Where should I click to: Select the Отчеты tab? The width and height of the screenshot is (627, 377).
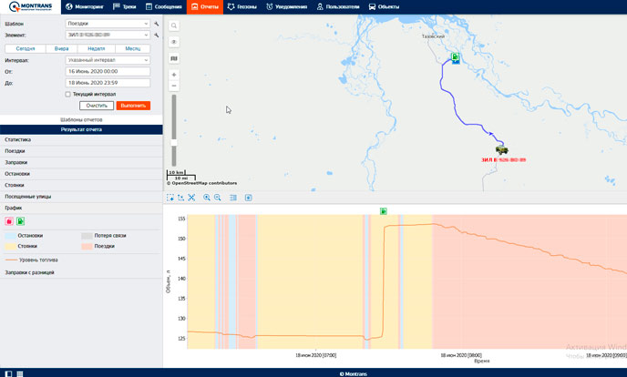(x=205, y=6)
